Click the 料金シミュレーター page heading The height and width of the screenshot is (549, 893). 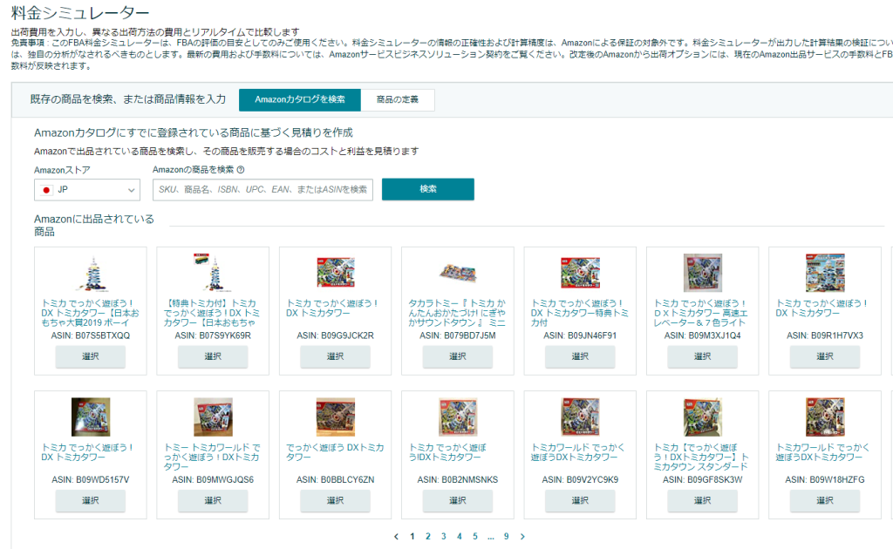[x=79, y=12]
